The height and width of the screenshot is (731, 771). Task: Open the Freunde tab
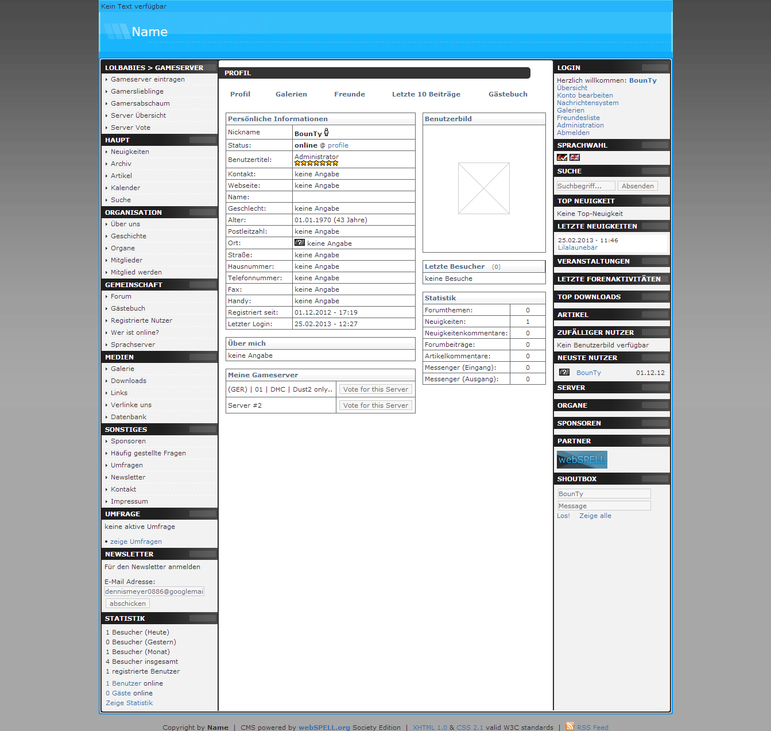350,94
